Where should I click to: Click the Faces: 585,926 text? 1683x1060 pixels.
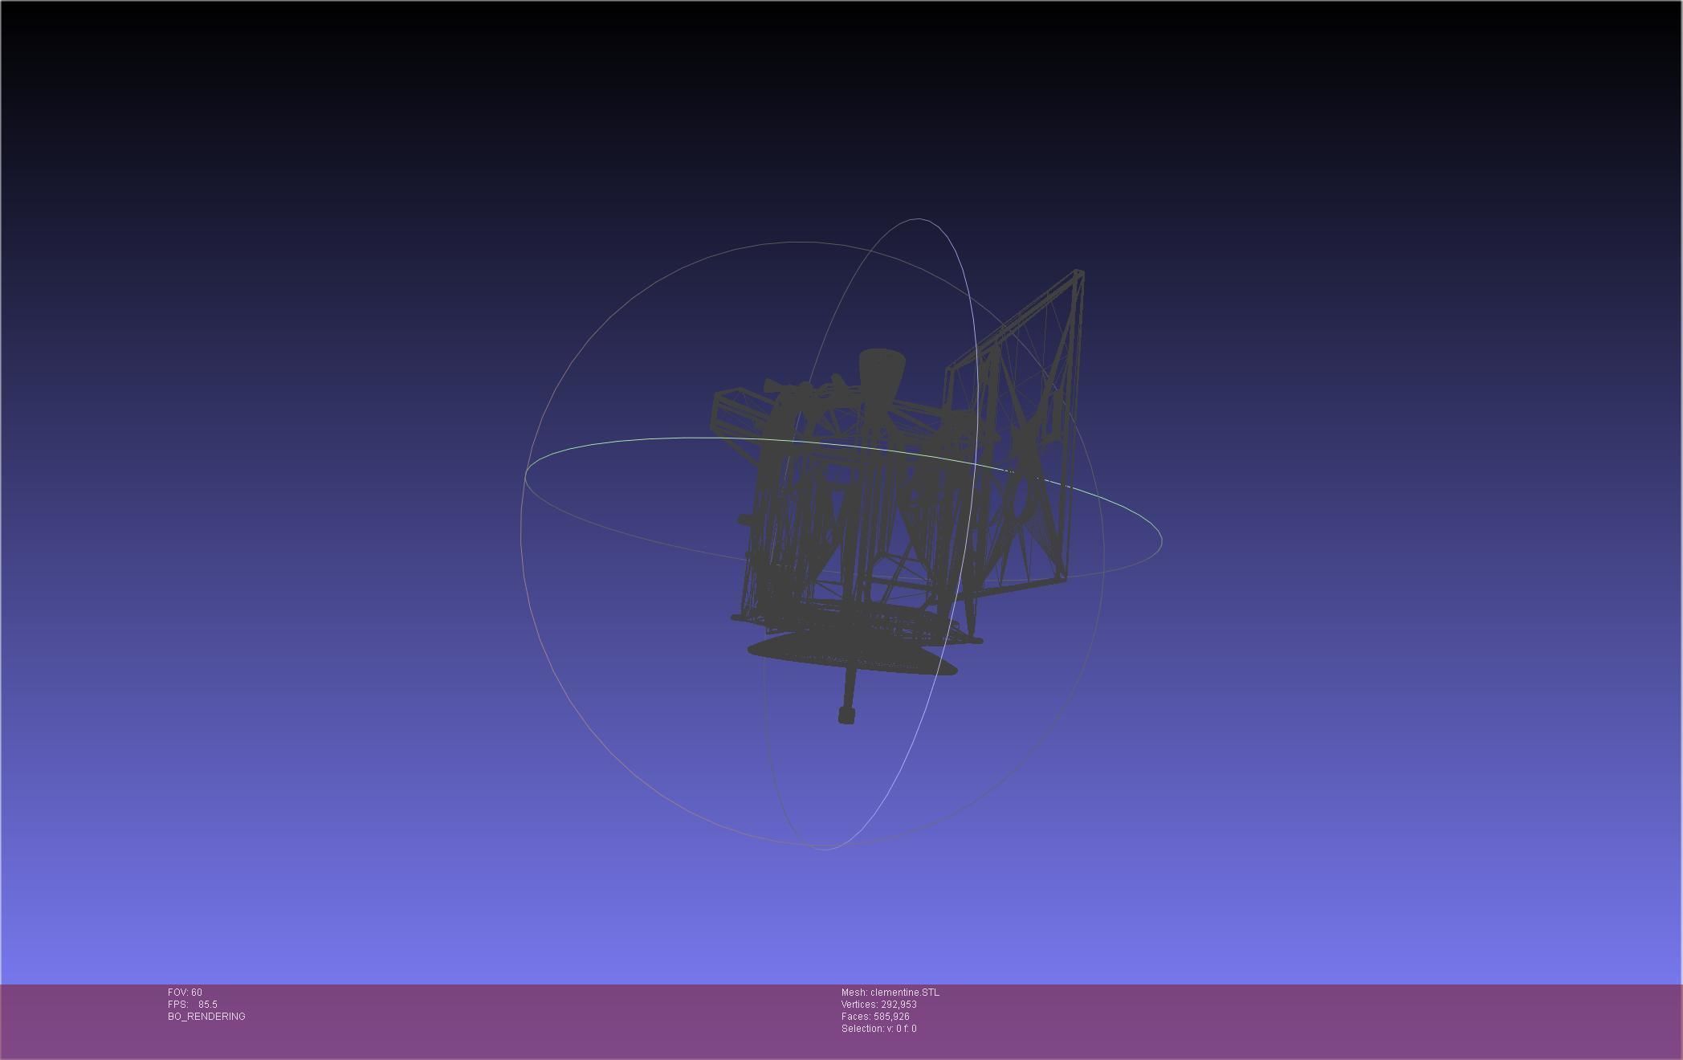pos(875,1017)
